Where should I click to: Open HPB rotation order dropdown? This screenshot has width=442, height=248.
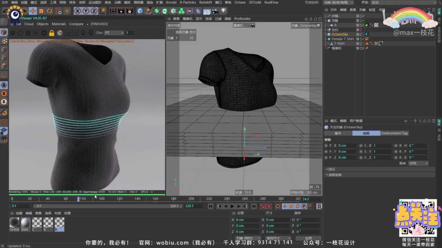coord(418,163)
